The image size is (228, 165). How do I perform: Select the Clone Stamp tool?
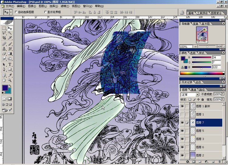click(4, 49)
